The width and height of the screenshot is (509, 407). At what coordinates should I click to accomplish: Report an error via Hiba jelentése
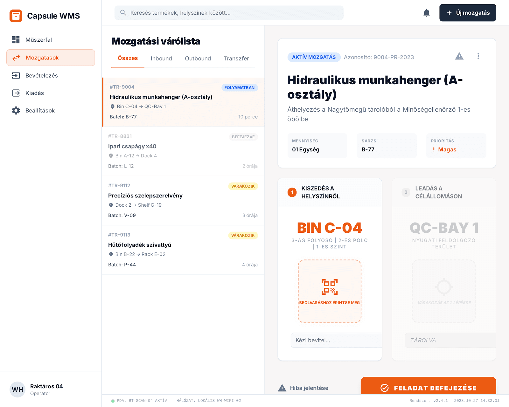click(303, 388)
